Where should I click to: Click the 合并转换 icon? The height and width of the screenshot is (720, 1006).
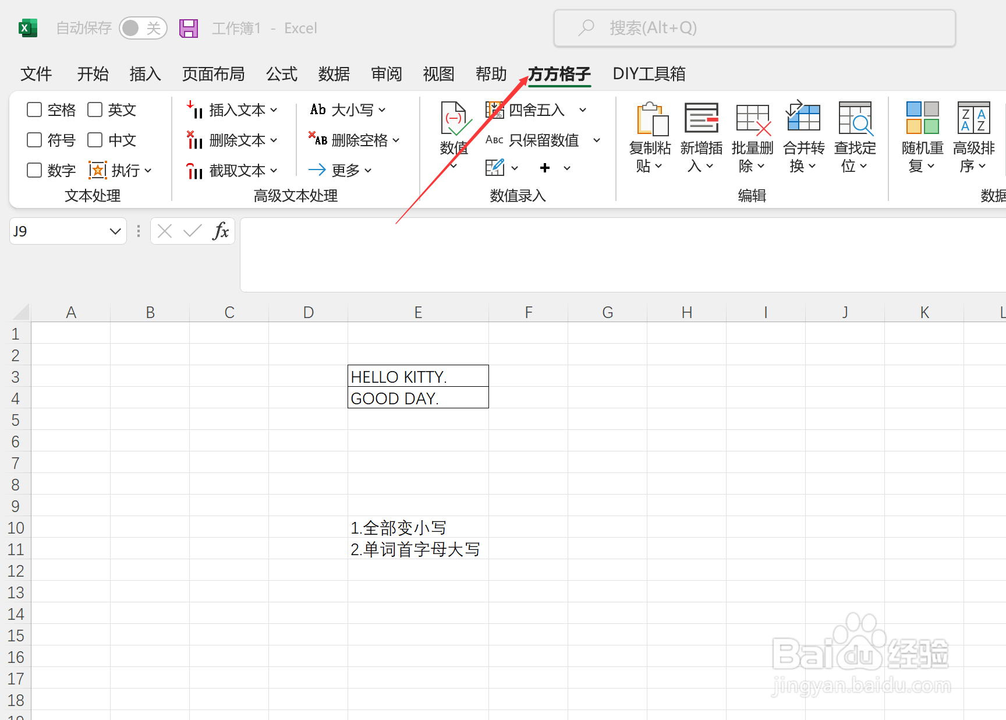click(x=804, y=116)
